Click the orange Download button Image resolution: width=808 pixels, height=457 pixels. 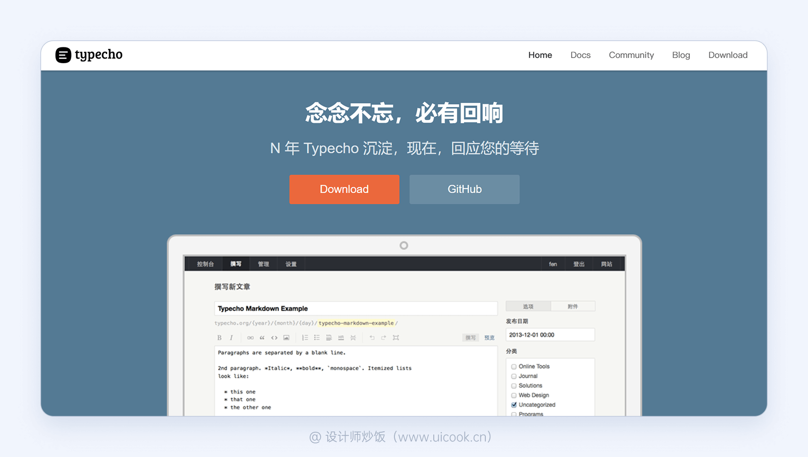(x=344, y=189)
